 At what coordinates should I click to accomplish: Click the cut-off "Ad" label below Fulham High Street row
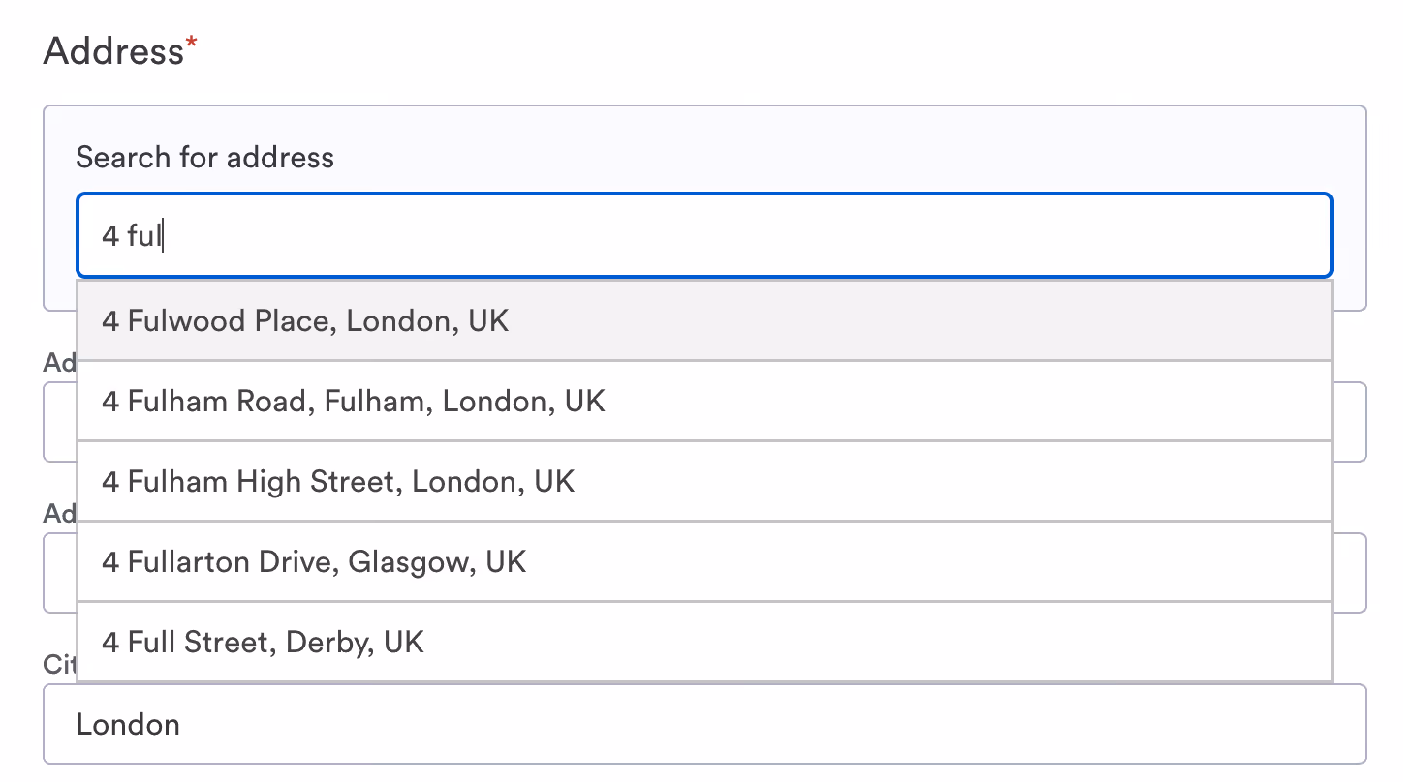click(58, 513)
